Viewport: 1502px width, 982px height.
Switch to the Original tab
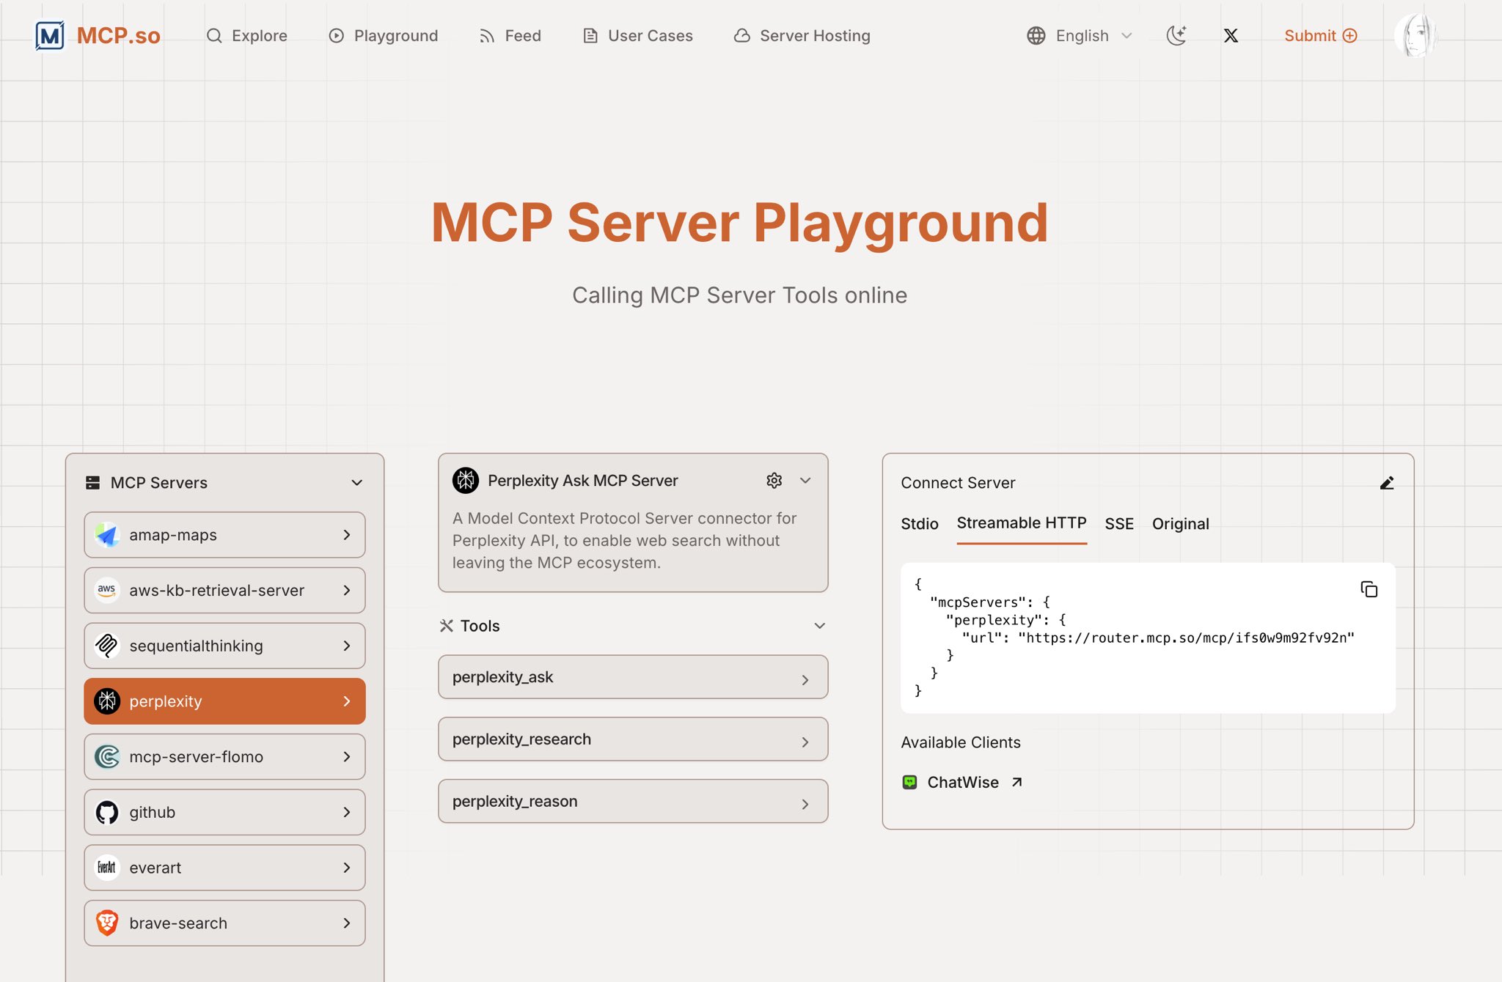click(1180, 524)
